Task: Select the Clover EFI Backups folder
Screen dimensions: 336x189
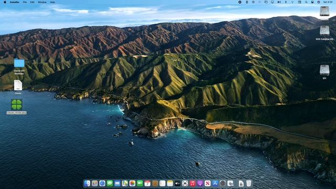Action: tap(19, 63)
